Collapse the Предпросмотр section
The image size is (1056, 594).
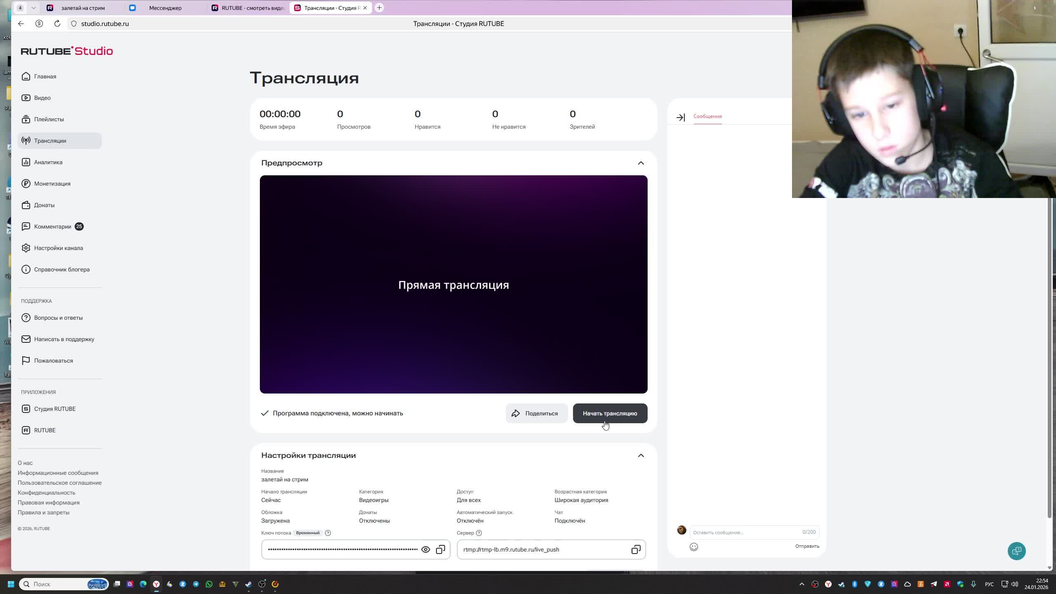641,163
